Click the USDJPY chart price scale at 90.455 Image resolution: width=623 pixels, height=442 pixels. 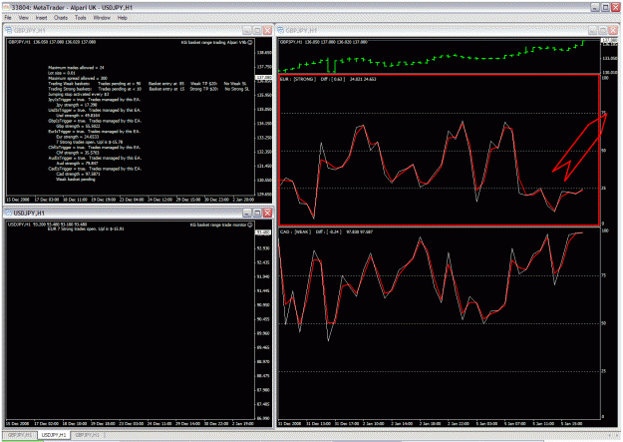263,319
